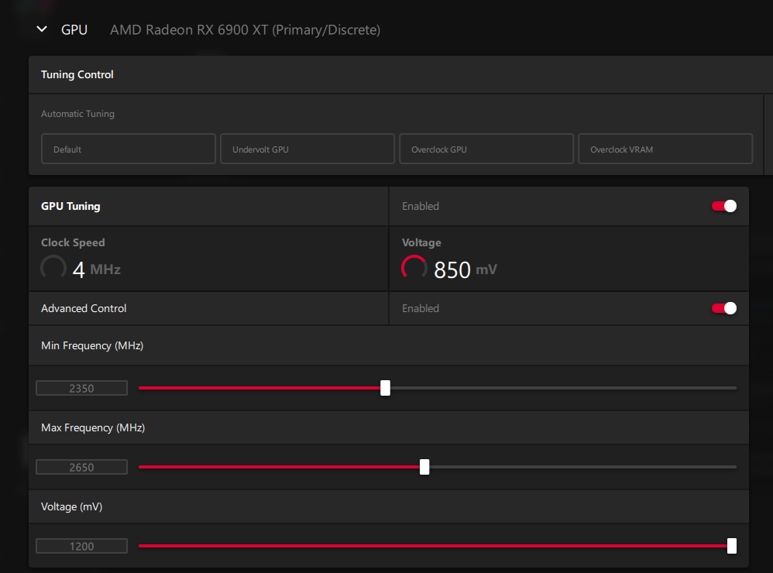This screenshot has height=573, width=773.
Task: Choose the Undervolt GPU preset
Action: [x=307, y=149]
